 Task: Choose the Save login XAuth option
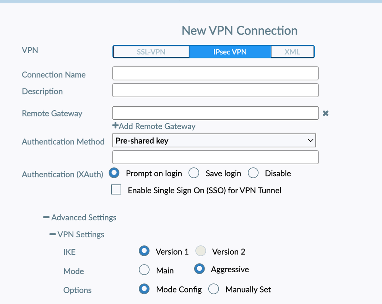194,173
